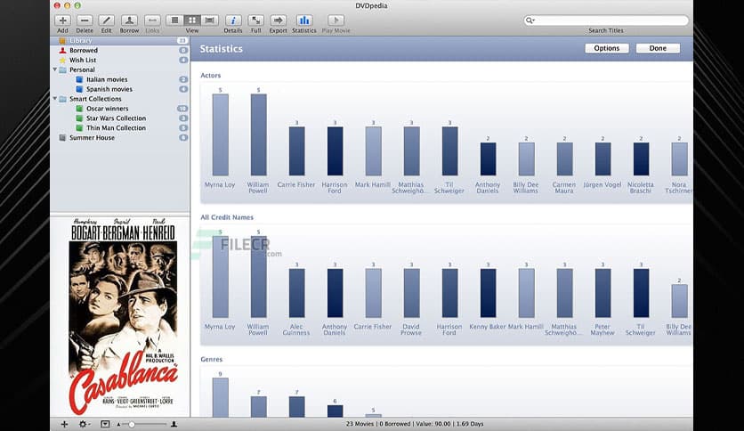Click the first Genres bar labeled 9
Screen dimensions: 744x431
tap(220, 398)
